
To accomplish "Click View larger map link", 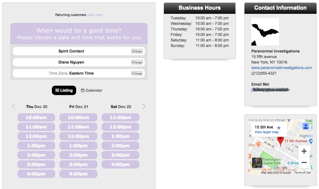I will (267, 132).
